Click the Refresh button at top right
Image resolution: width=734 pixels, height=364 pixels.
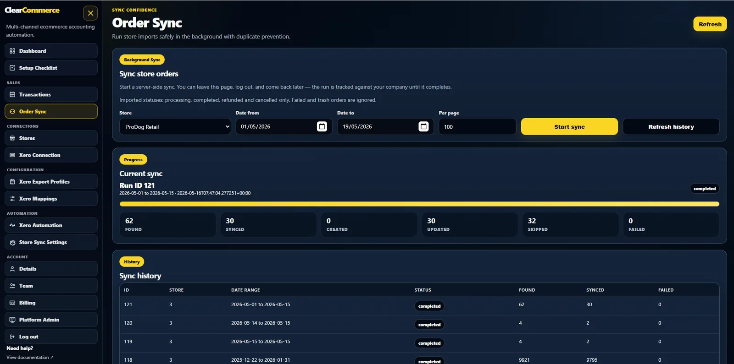point(710,24)
